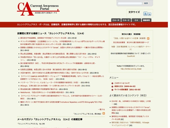The image size is (170, 128).
Task: Open サイトの更新履歴 (2011-03-30) menu item
Action: (x=127, y=90)
